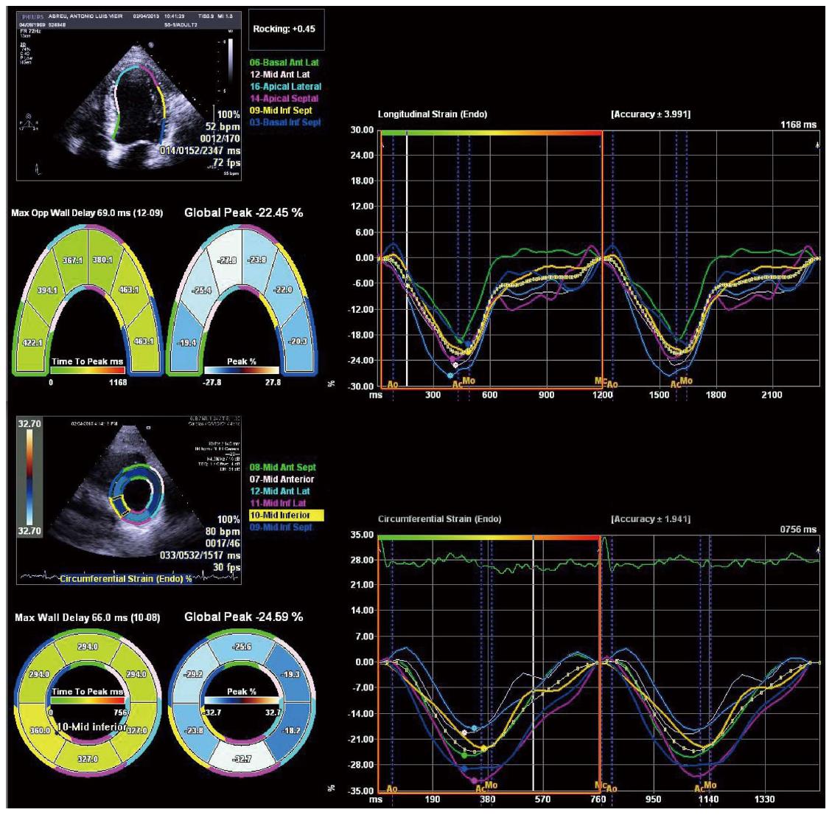Click the 0 to 756 Time To Peak color bar
This screenshot has width=832, height=815.
(x=88, y=701)
